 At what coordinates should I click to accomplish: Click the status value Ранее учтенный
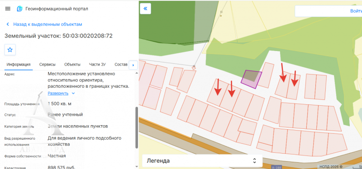pyautogui.click(x=65, y=114)
